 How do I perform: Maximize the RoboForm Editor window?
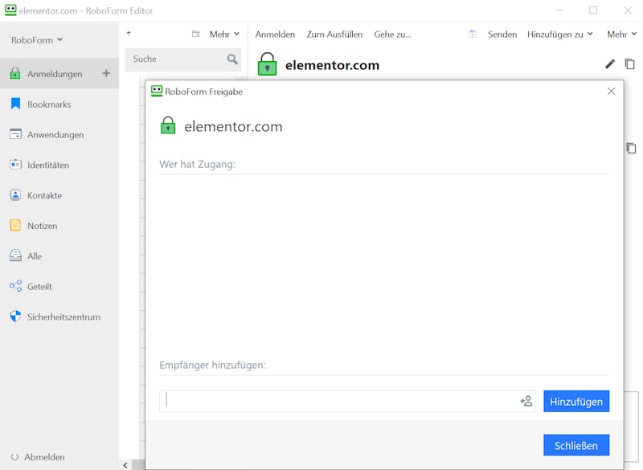tap(593, 10)
